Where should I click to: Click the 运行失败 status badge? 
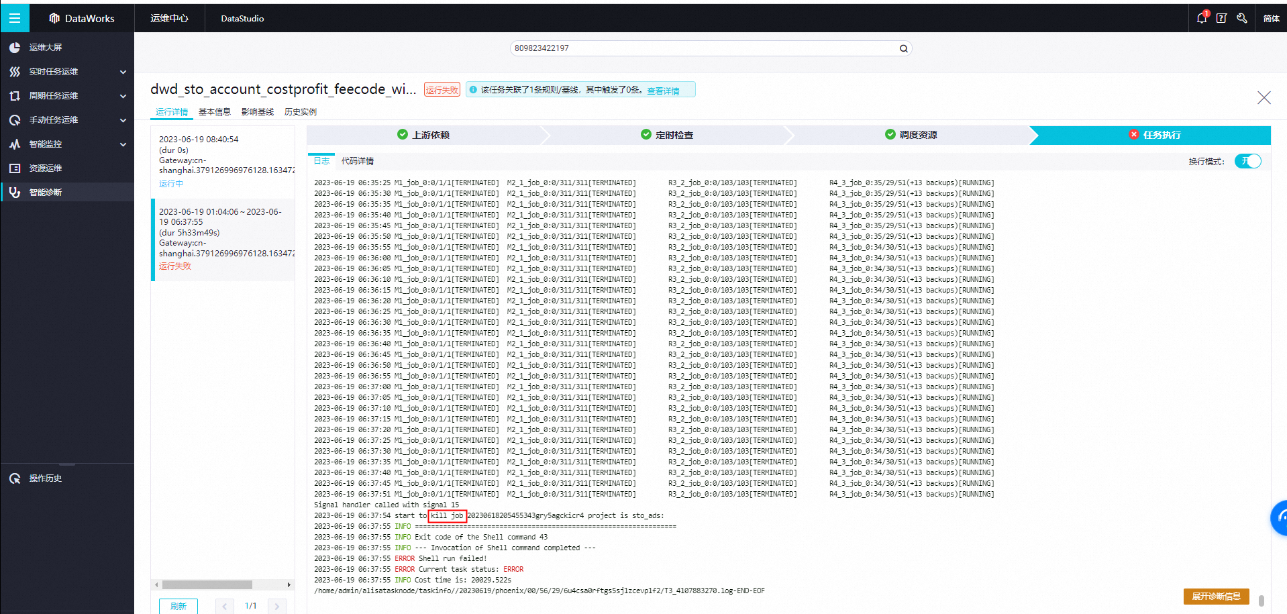pos(442,90)
